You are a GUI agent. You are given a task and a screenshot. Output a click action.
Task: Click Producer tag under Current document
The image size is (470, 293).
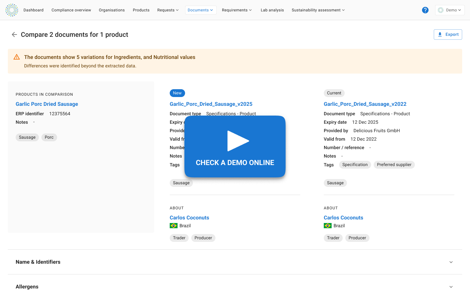357,238
